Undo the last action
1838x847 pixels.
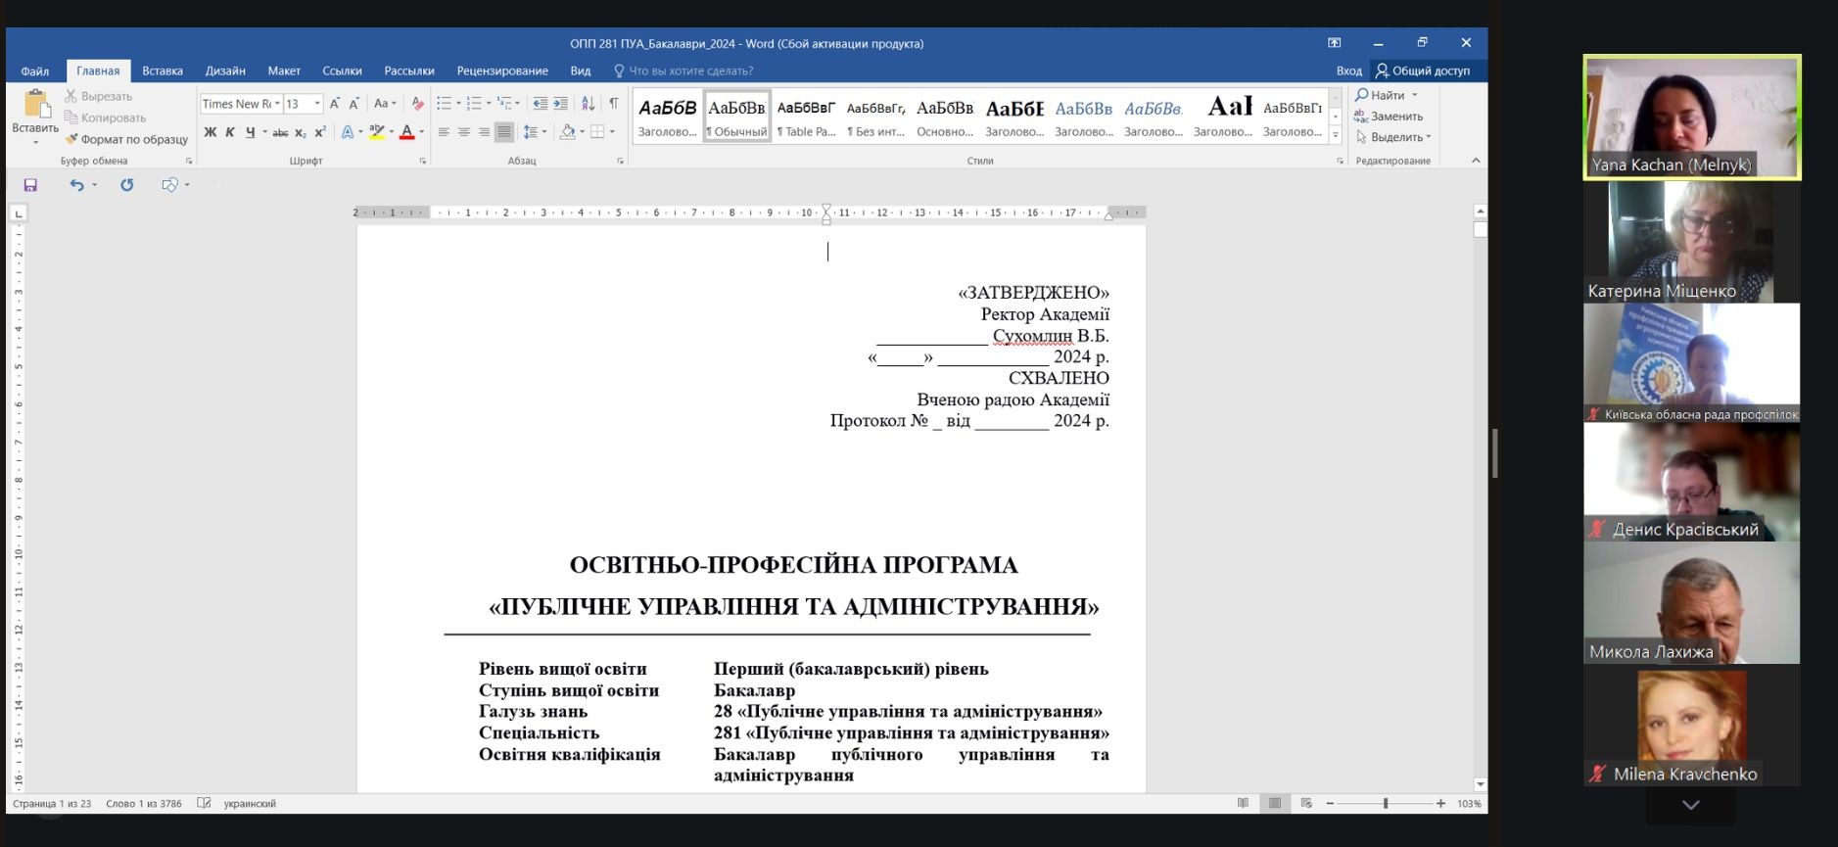pyautogui.click(x=76, y=184)
